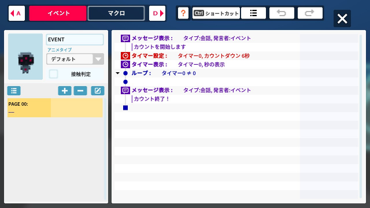
Task: Select タイマー0, カウントダウン 6秒 text
Action: tap(213, 56)
